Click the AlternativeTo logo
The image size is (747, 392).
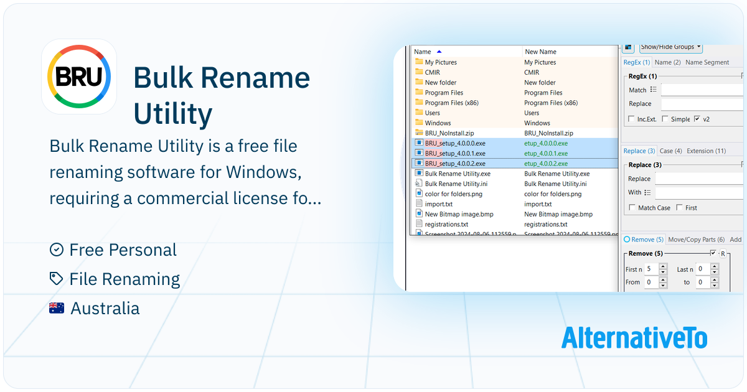coord(634,337)
